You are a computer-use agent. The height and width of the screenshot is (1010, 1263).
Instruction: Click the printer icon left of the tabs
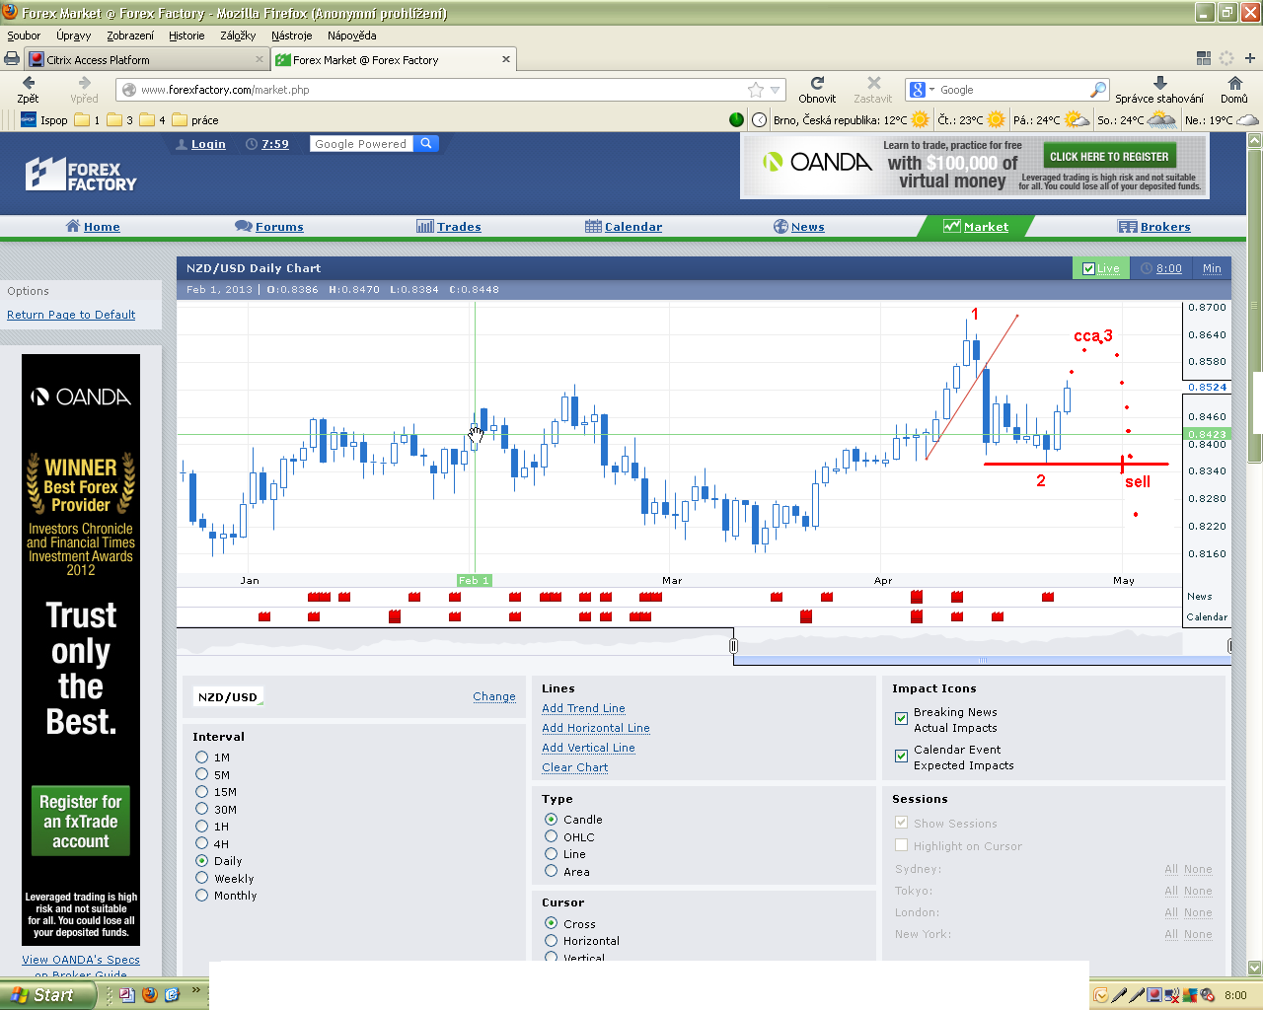(12, 59)
